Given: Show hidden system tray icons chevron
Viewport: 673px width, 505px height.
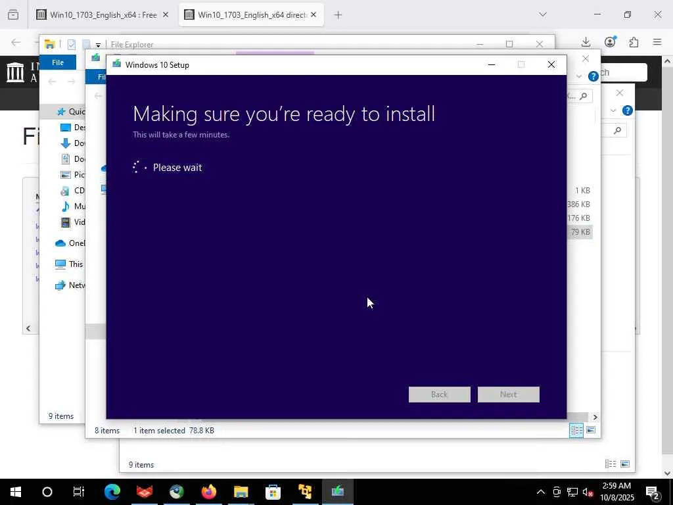Looking at the screenshot, I should (541, 492).
